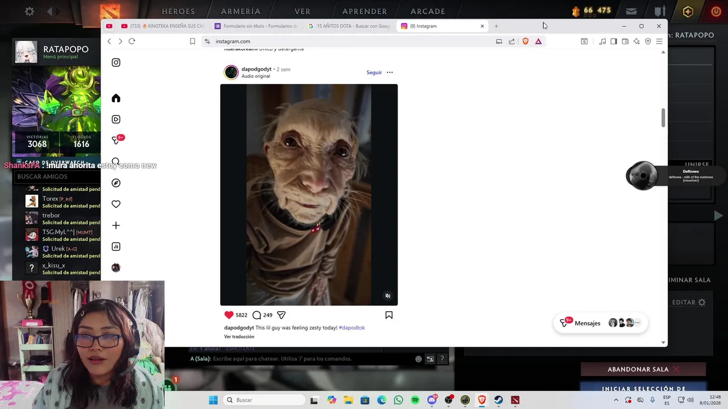This screenshot has width=728, height=409.
Task: Go to Instagram Home icon
Action: click(116, 98)
